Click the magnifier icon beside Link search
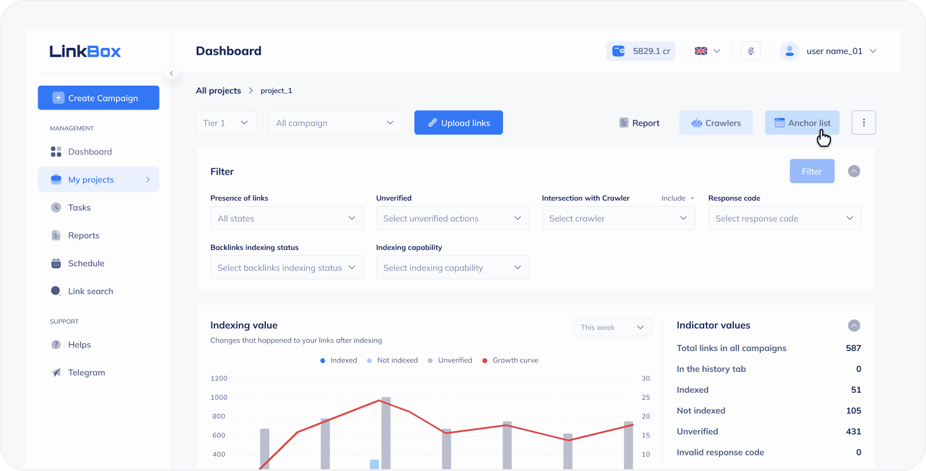 pyautogui.click(x=56, y=291)
